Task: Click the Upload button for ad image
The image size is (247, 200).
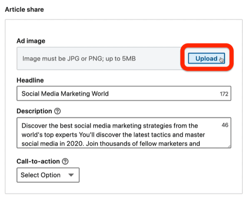Action: point(206,58)
